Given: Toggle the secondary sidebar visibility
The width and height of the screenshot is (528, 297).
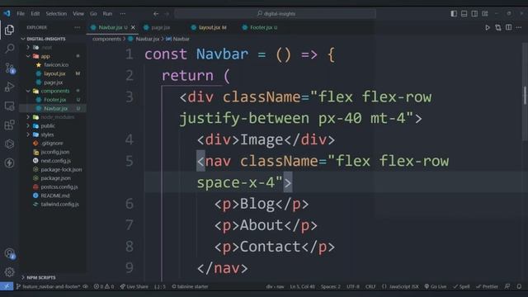Looking at the screenshot, I should pos(474,13).
